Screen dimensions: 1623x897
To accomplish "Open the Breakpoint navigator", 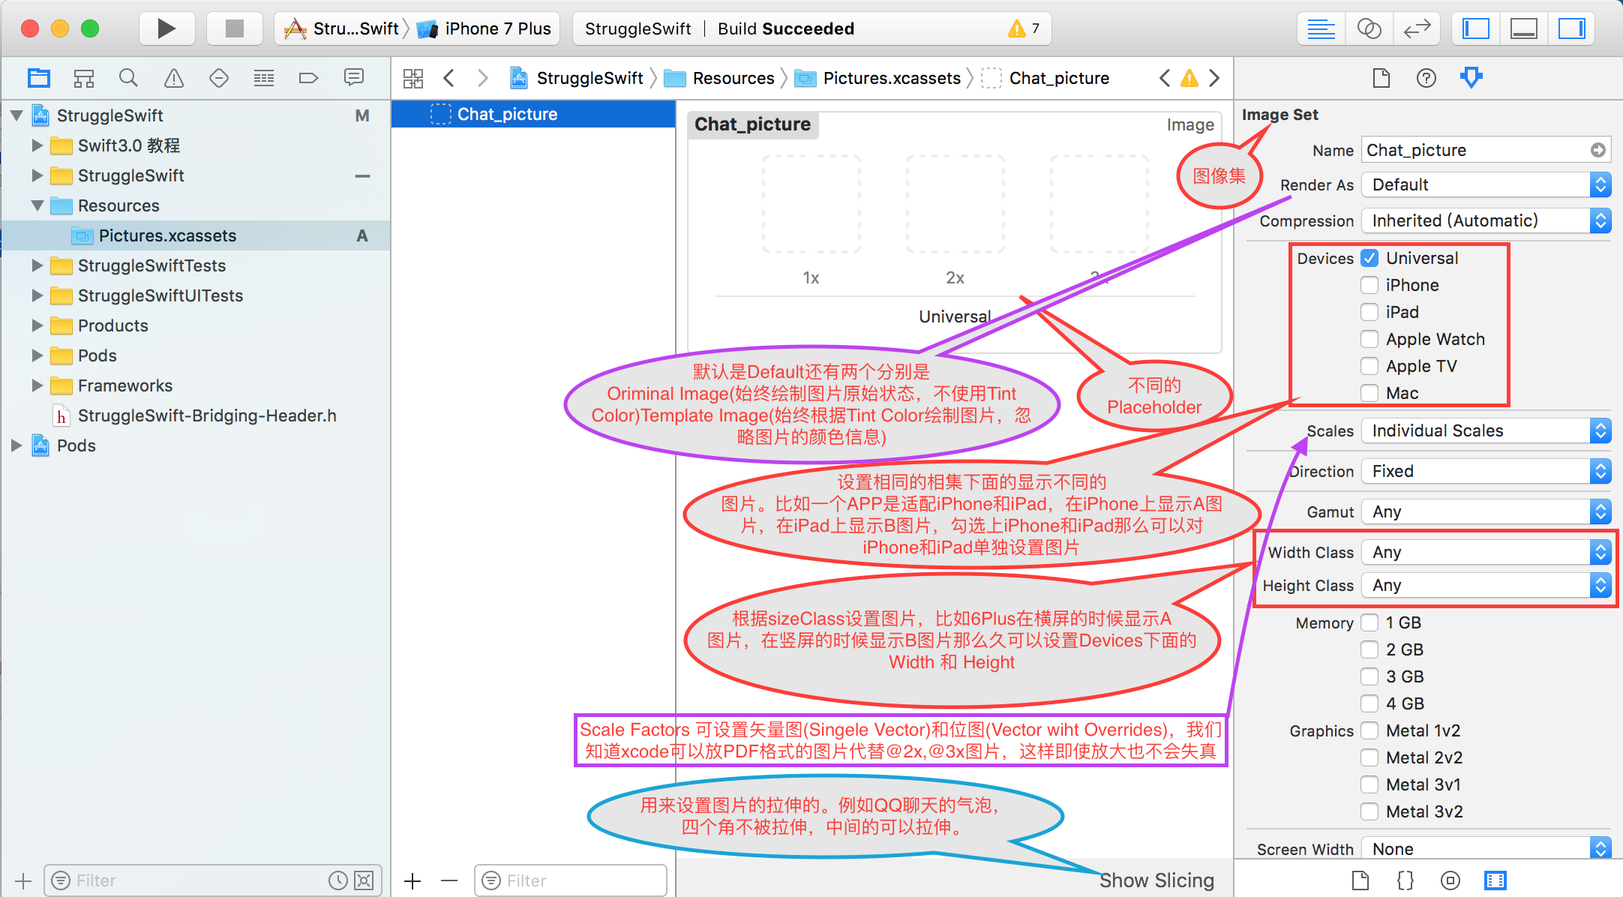I will coord(309,78).
